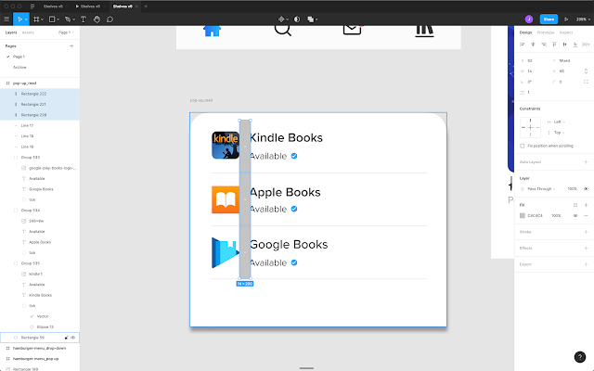Switch to the Prototype tab
Screen dimensions: 594x371
click(546, 32)
